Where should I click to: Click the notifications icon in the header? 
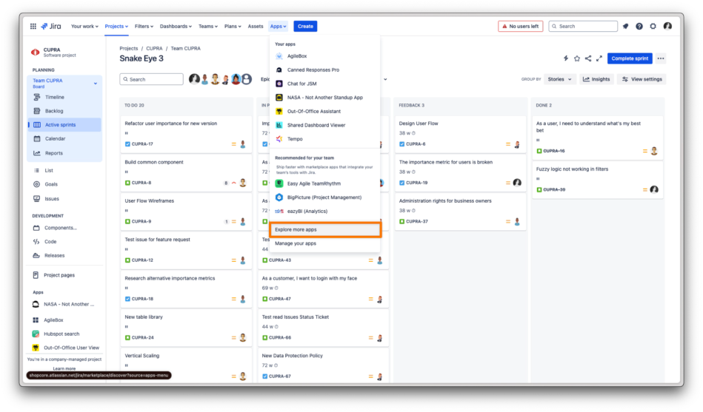(x=625, y=26)
